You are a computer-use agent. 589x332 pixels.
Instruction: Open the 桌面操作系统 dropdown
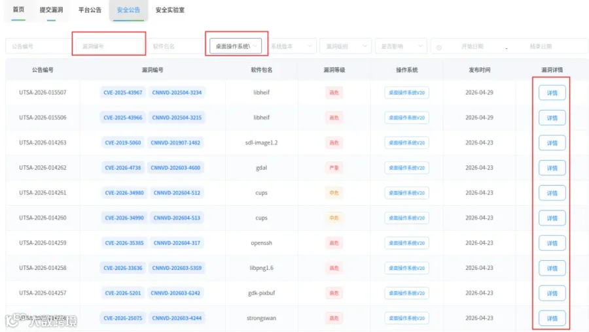point(236,46)
